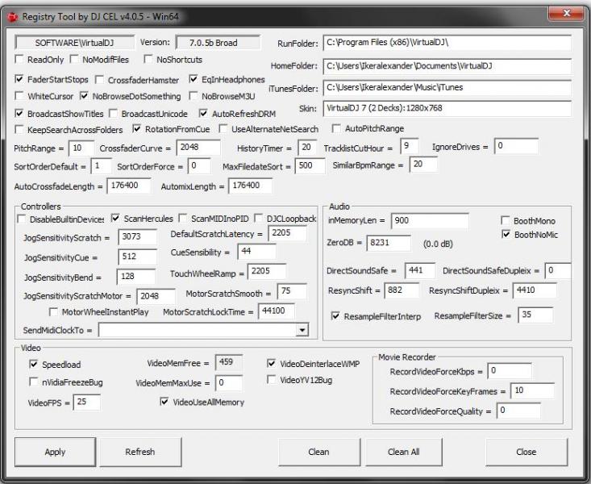This screenshot has width=591, height=484.
Task: Disable AutoRefreshDRM checkbox
Action: [x=203, y=113]
